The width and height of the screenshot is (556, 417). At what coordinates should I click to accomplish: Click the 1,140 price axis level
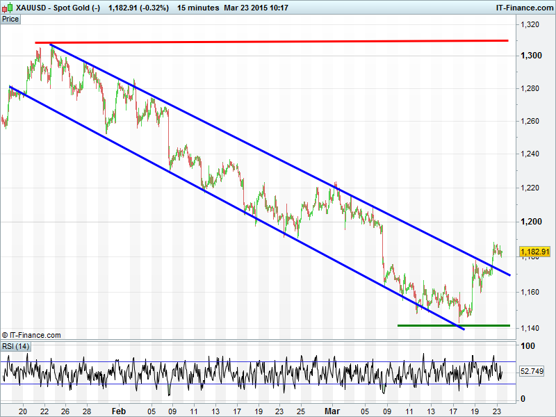(x=530, y=328)
